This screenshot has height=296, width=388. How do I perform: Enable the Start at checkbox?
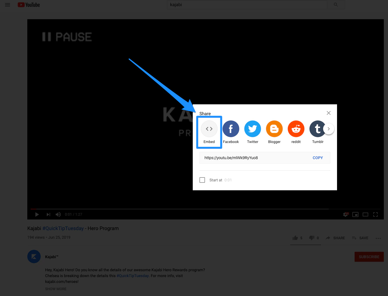coord(202,180)
